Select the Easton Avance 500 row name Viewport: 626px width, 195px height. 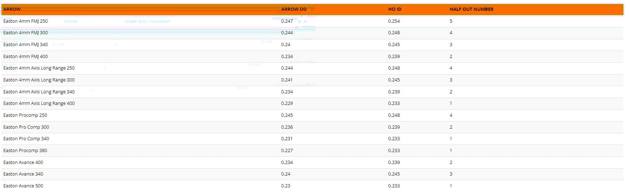(x=23, y=186)
